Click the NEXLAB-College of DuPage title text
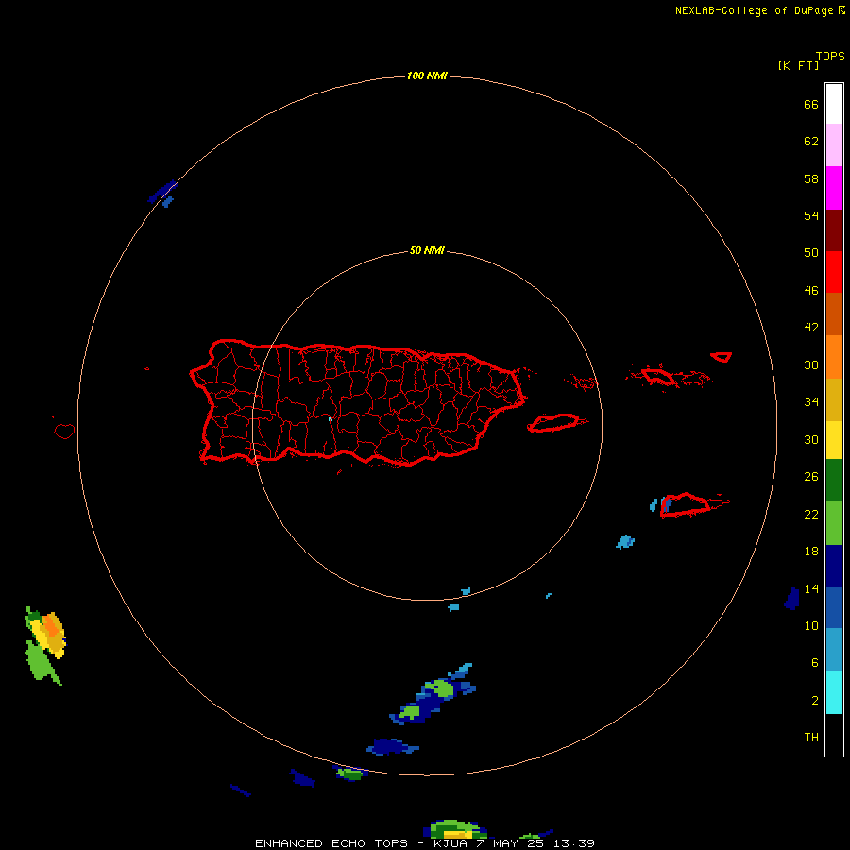The width and height of the screenshot is (850, 850). coord(754,10)
